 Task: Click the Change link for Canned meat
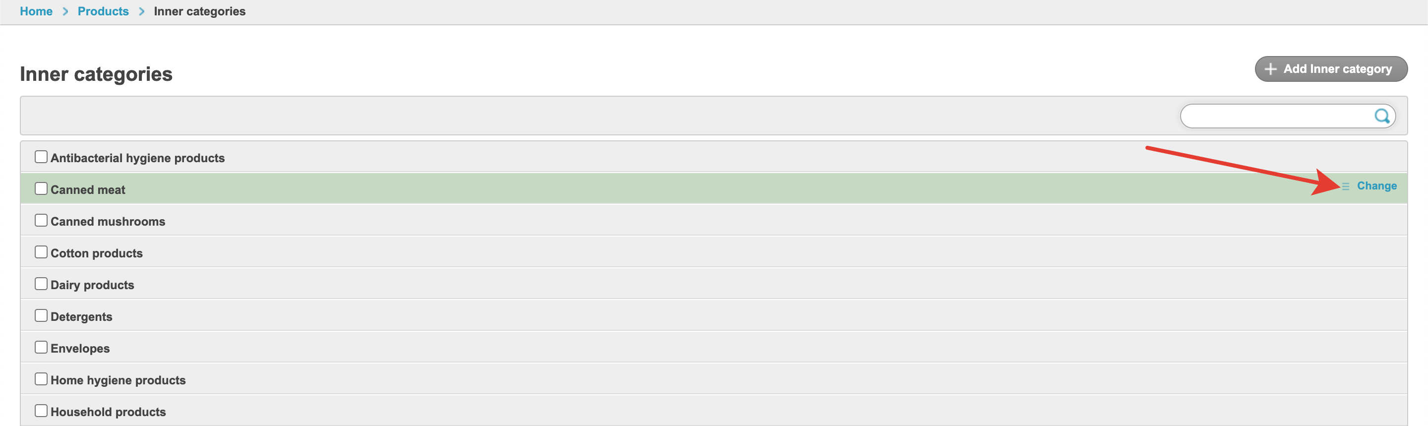1376,186
